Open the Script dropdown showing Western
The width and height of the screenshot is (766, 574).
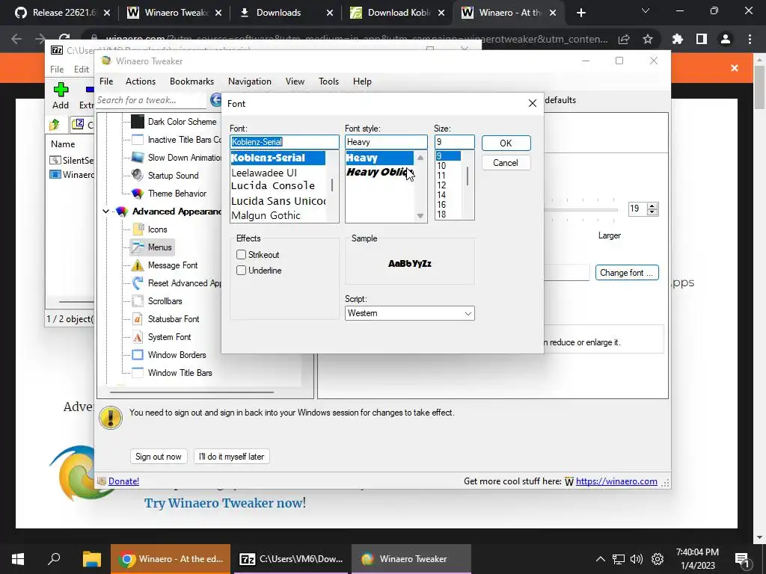click(409, 313)
